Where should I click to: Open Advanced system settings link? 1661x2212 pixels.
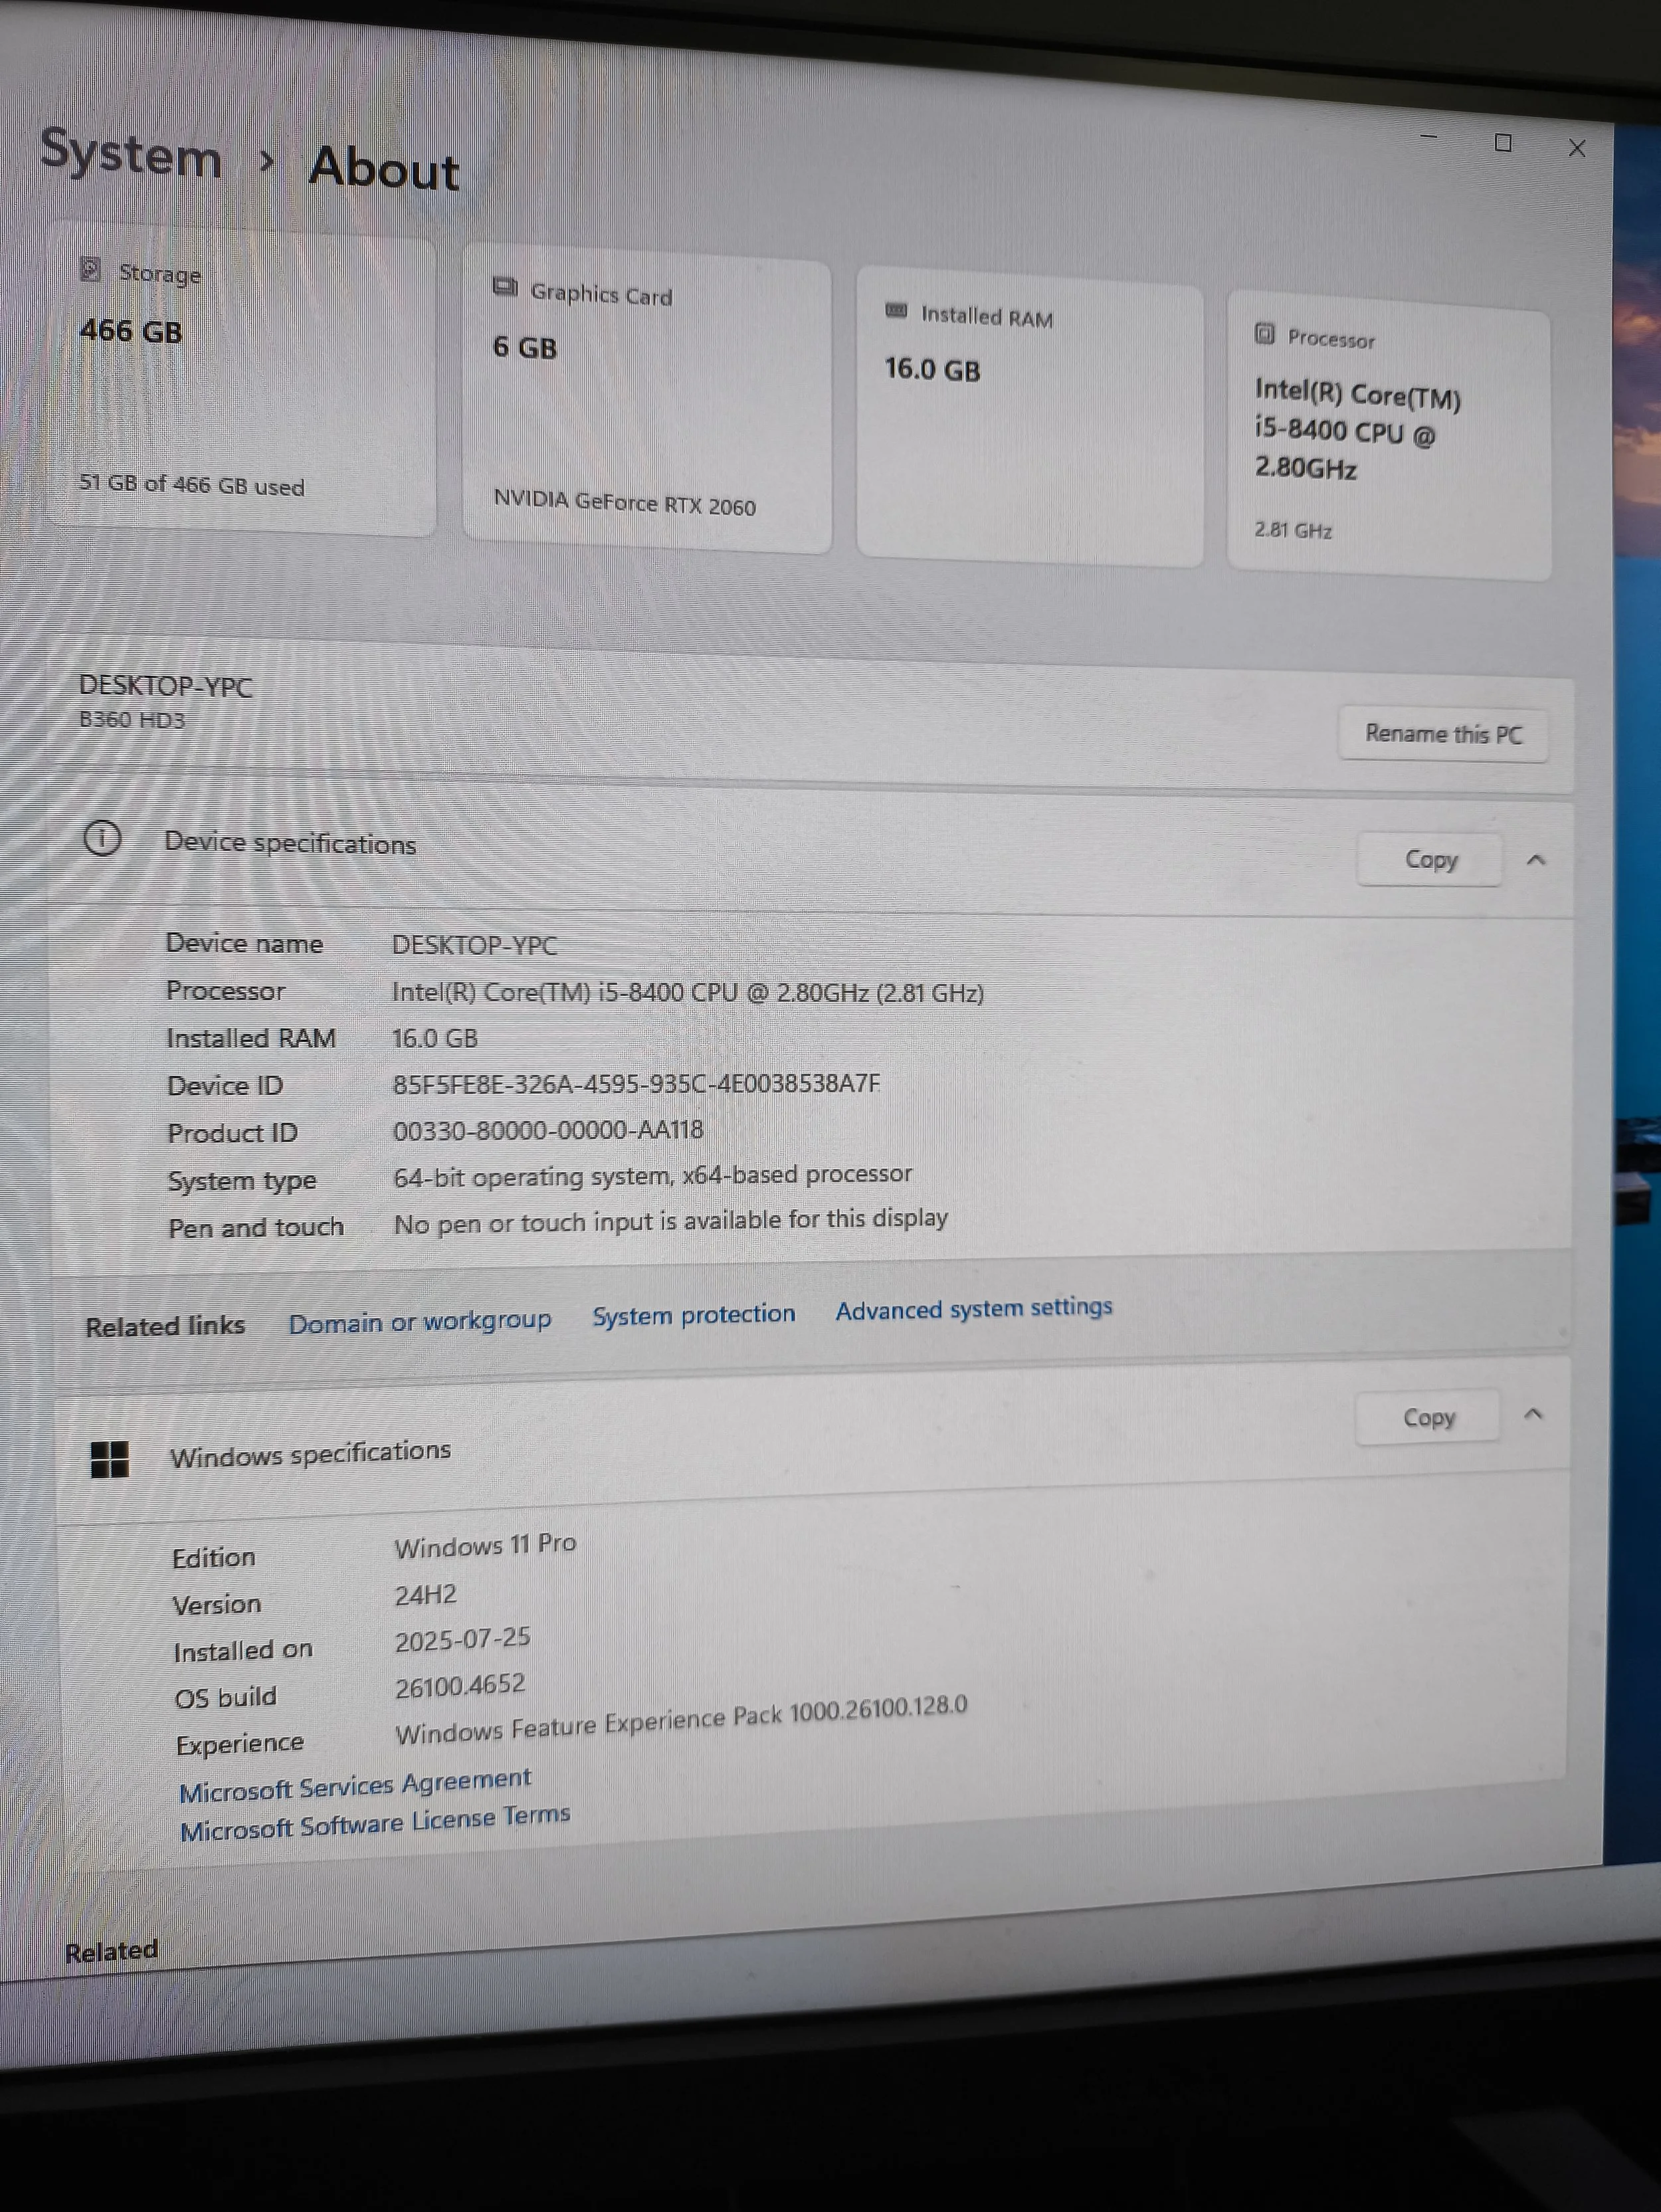[973, 1308]
